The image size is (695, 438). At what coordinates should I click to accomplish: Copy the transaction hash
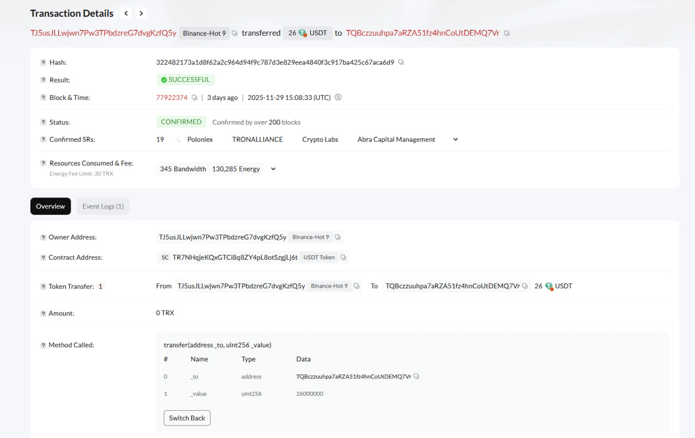(401, 62)
